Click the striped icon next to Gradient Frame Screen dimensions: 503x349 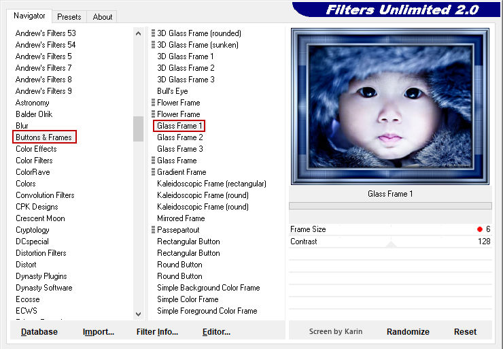point(153,172)
